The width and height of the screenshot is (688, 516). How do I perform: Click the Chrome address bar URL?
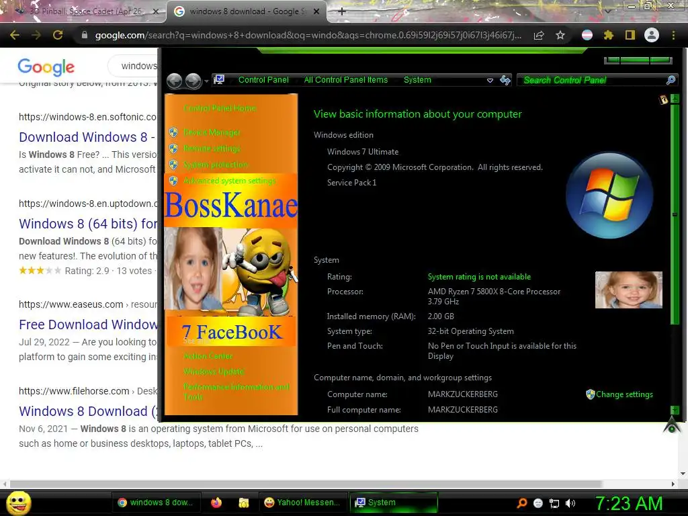click(x=308, y=35)
